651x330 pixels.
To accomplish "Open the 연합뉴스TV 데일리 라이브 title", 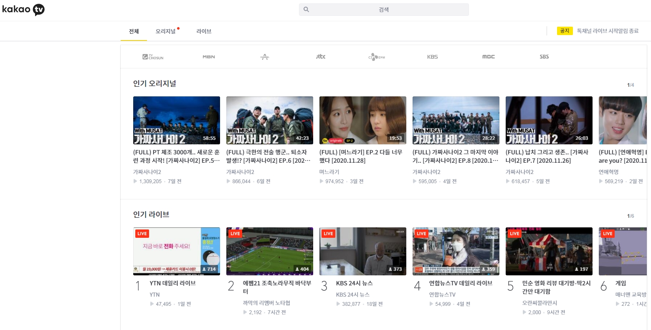I will pyautogui.click(x=461, y=283).
